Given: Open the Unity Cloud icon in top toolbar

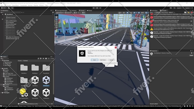Looking at the screenshot, I should point(9,8).
